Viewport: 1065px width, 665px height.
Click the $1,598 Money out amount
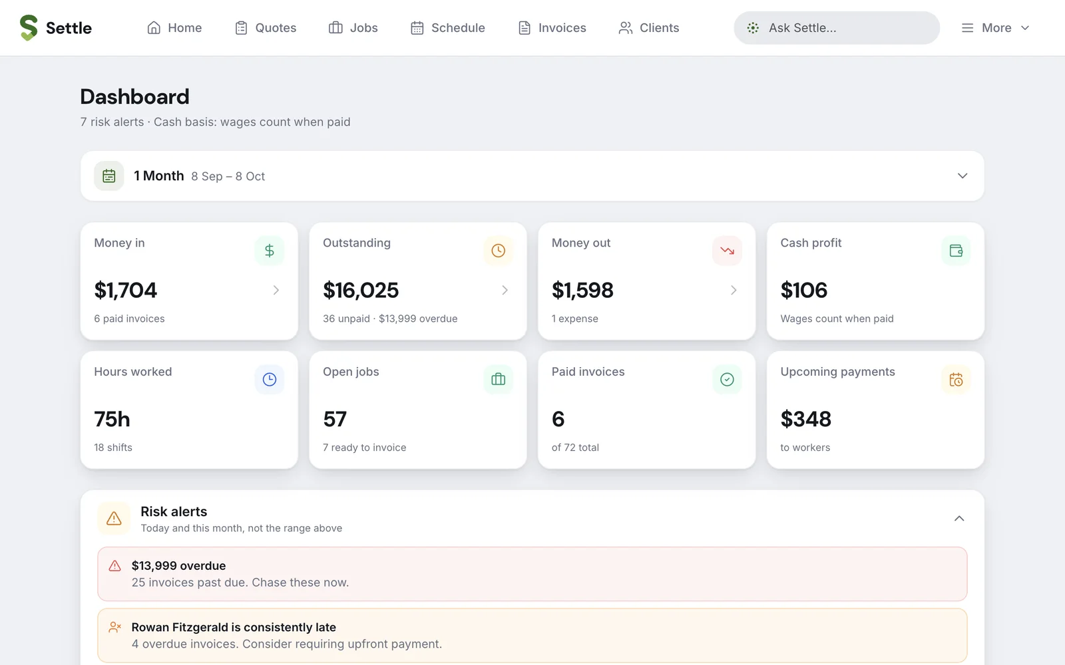(582, 290)
